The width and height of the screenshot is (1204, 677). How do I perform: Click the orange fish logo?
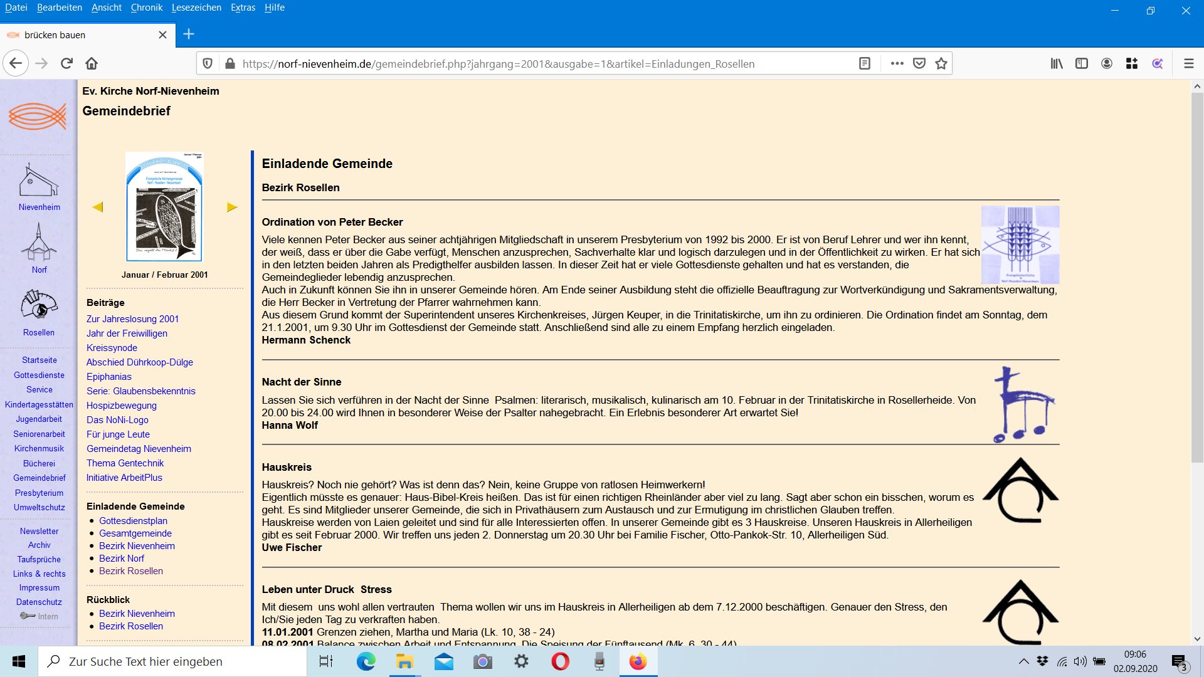coord(37,116)
